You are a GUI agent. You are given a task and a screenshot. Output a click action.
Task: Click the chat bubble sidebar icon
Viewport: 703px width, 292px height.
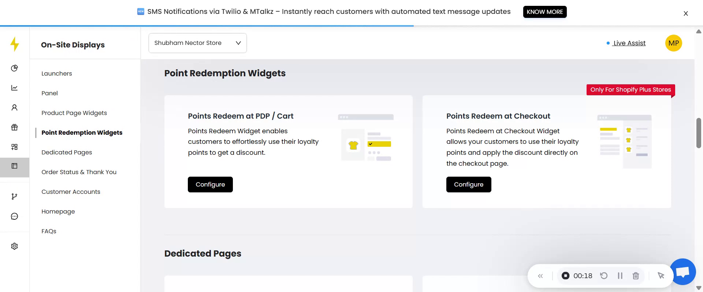(x=14, y=216)
